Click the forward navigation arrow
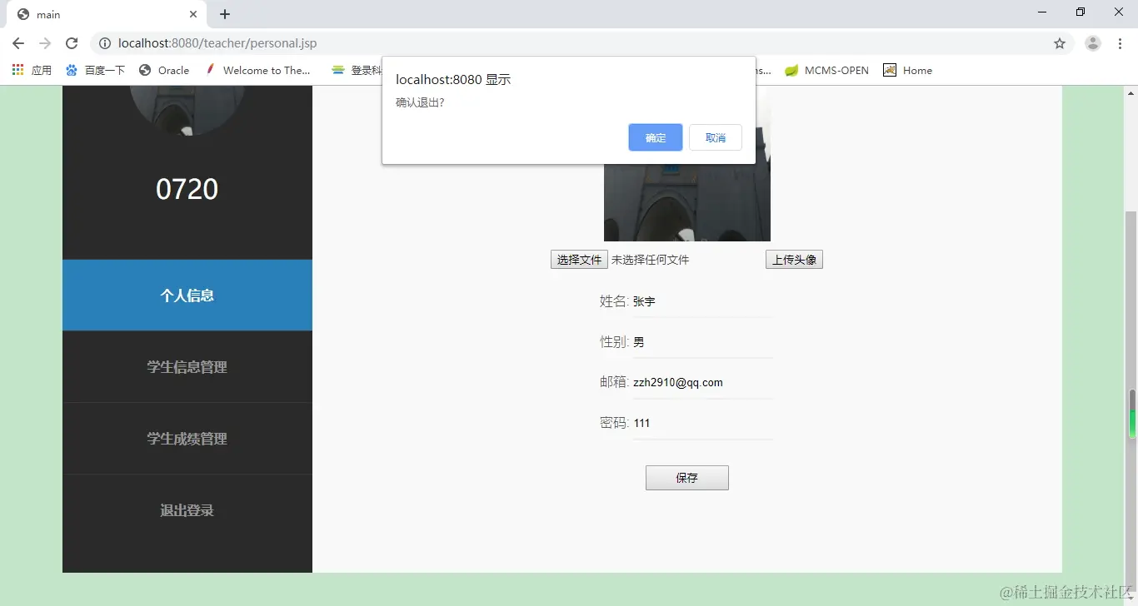 (45, 43)
